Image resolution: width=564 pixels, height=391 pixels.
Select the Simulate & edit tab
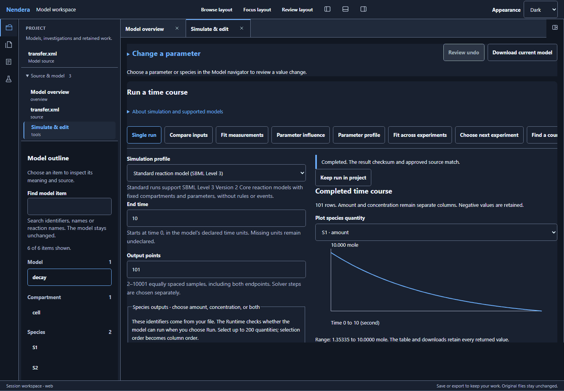[x=210, y=29]
